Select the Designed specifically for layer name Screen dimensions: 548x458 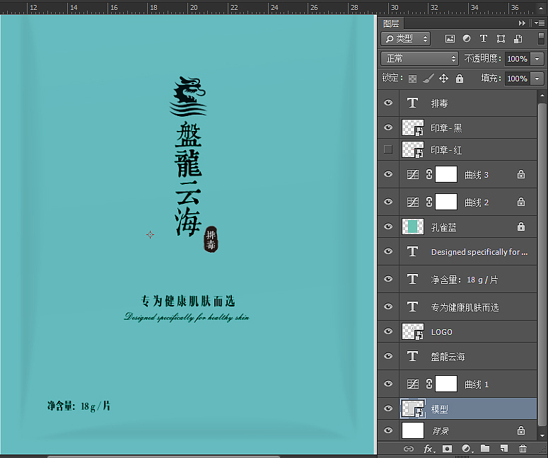point(479,252)
